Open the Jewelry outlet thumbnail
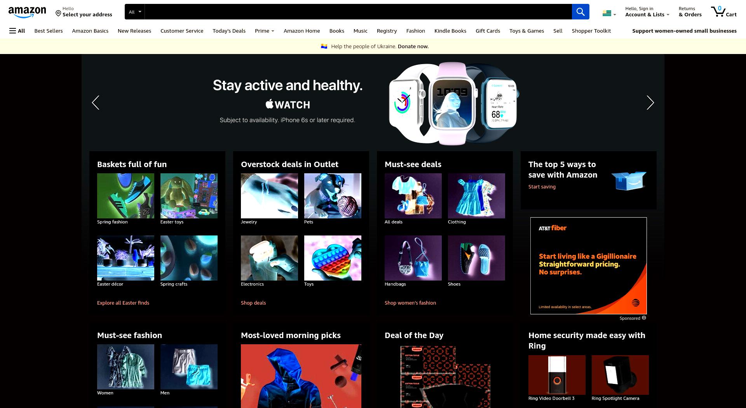This screenshot has width=746, height=408. pyautogui.click(x=269, y=196)
